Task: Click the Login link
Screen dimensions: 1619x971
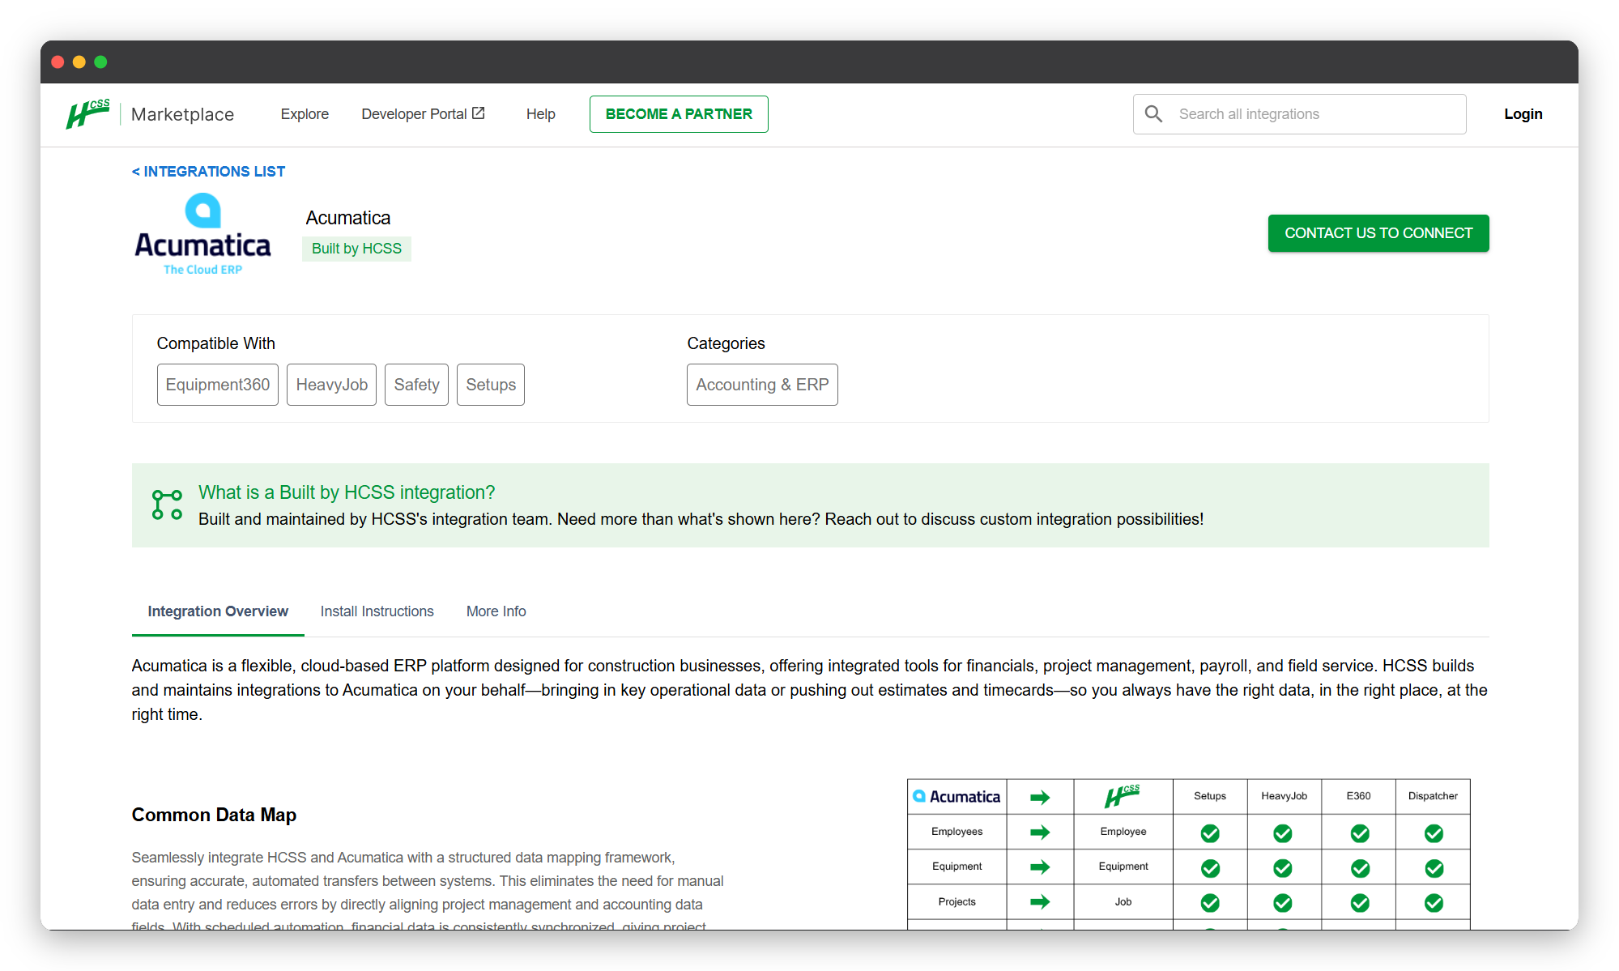Action: point(1523,114)
